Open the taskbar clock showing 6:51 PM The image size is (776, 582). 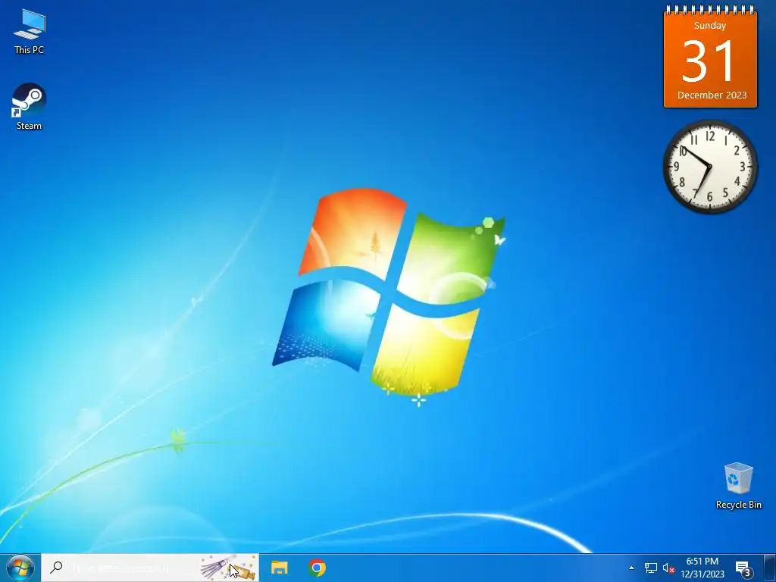point(702,568)
